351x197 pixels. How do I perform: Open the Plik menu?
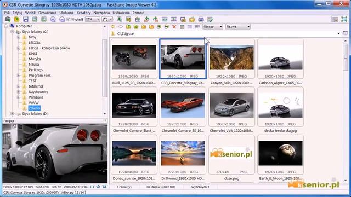(x=7, y=13)
